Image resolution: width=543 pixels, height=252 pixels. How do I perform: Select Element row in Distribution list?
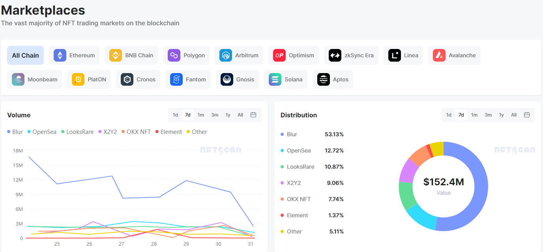click(312, 215)
